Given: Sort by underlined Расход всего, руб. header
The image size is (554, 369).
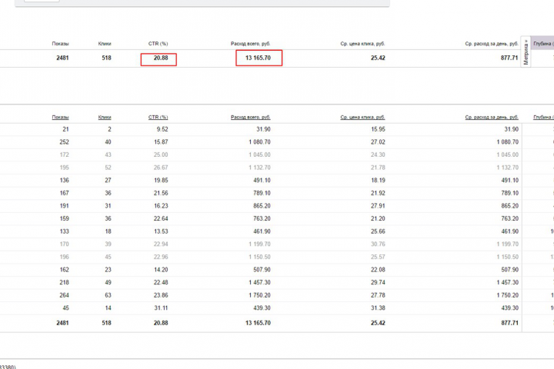Looking at the screenshot, I should [x=251, y=117].
